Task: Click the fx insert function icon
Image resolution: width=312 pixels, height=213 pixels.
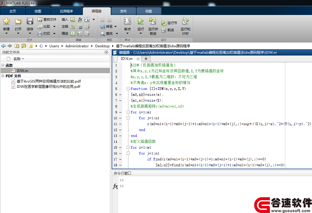Action: 80,19
